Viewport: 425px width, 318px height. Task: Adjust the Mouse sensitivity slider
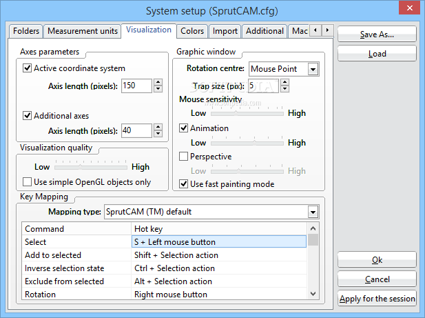coord(247,112)
